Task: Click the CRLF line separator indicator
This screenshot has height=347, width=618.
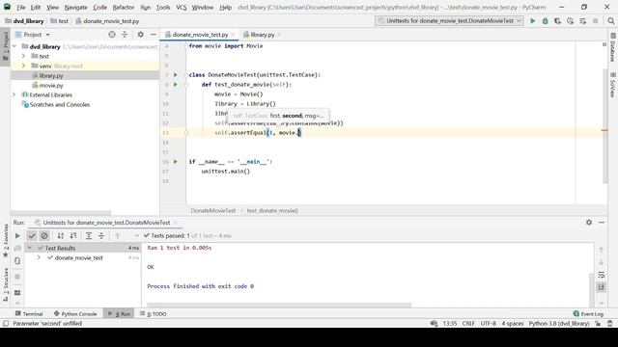Action: (x=468, y=324)
